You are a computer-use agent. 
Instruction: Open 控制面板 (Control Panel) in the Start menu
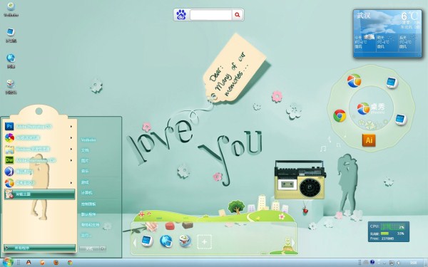pos(88,204)
